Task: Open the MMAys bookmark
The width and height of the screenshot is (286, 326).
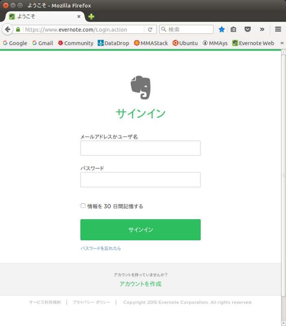Action: (215, 43)
